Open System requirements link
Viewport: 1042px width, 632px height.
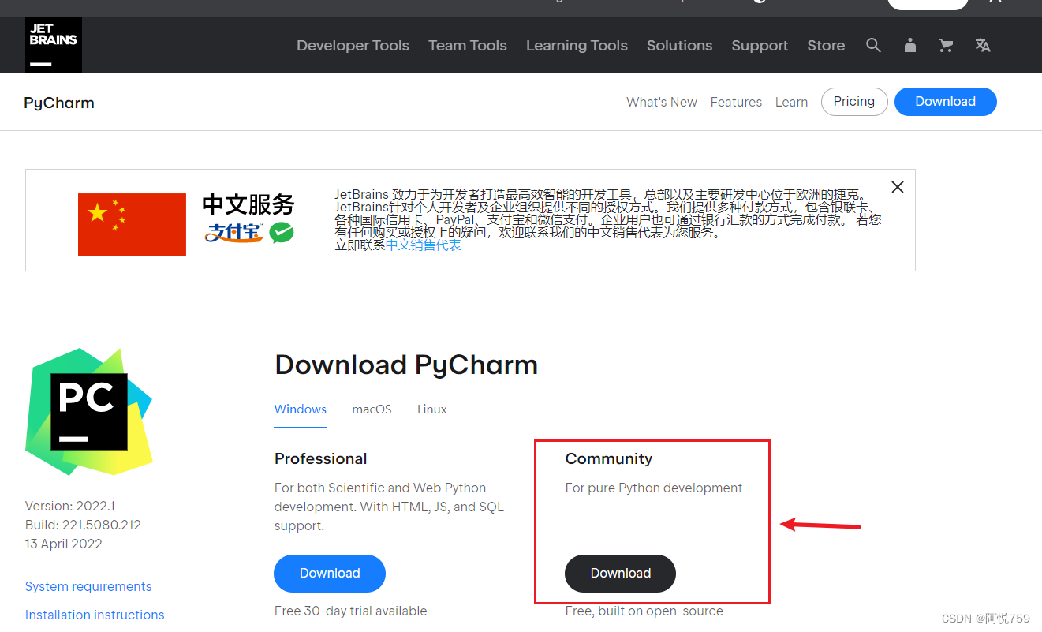pyautogui.click(x=88, y=586)
